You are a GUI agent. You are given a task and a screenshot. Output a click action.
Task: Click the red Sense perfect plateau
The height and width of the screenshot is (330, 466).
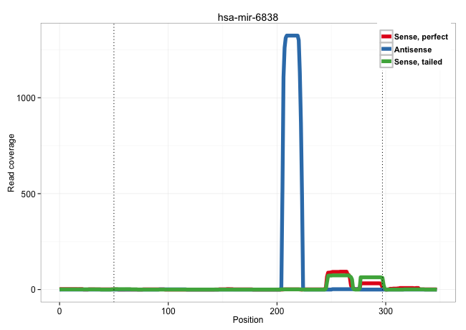pos(337,273)
